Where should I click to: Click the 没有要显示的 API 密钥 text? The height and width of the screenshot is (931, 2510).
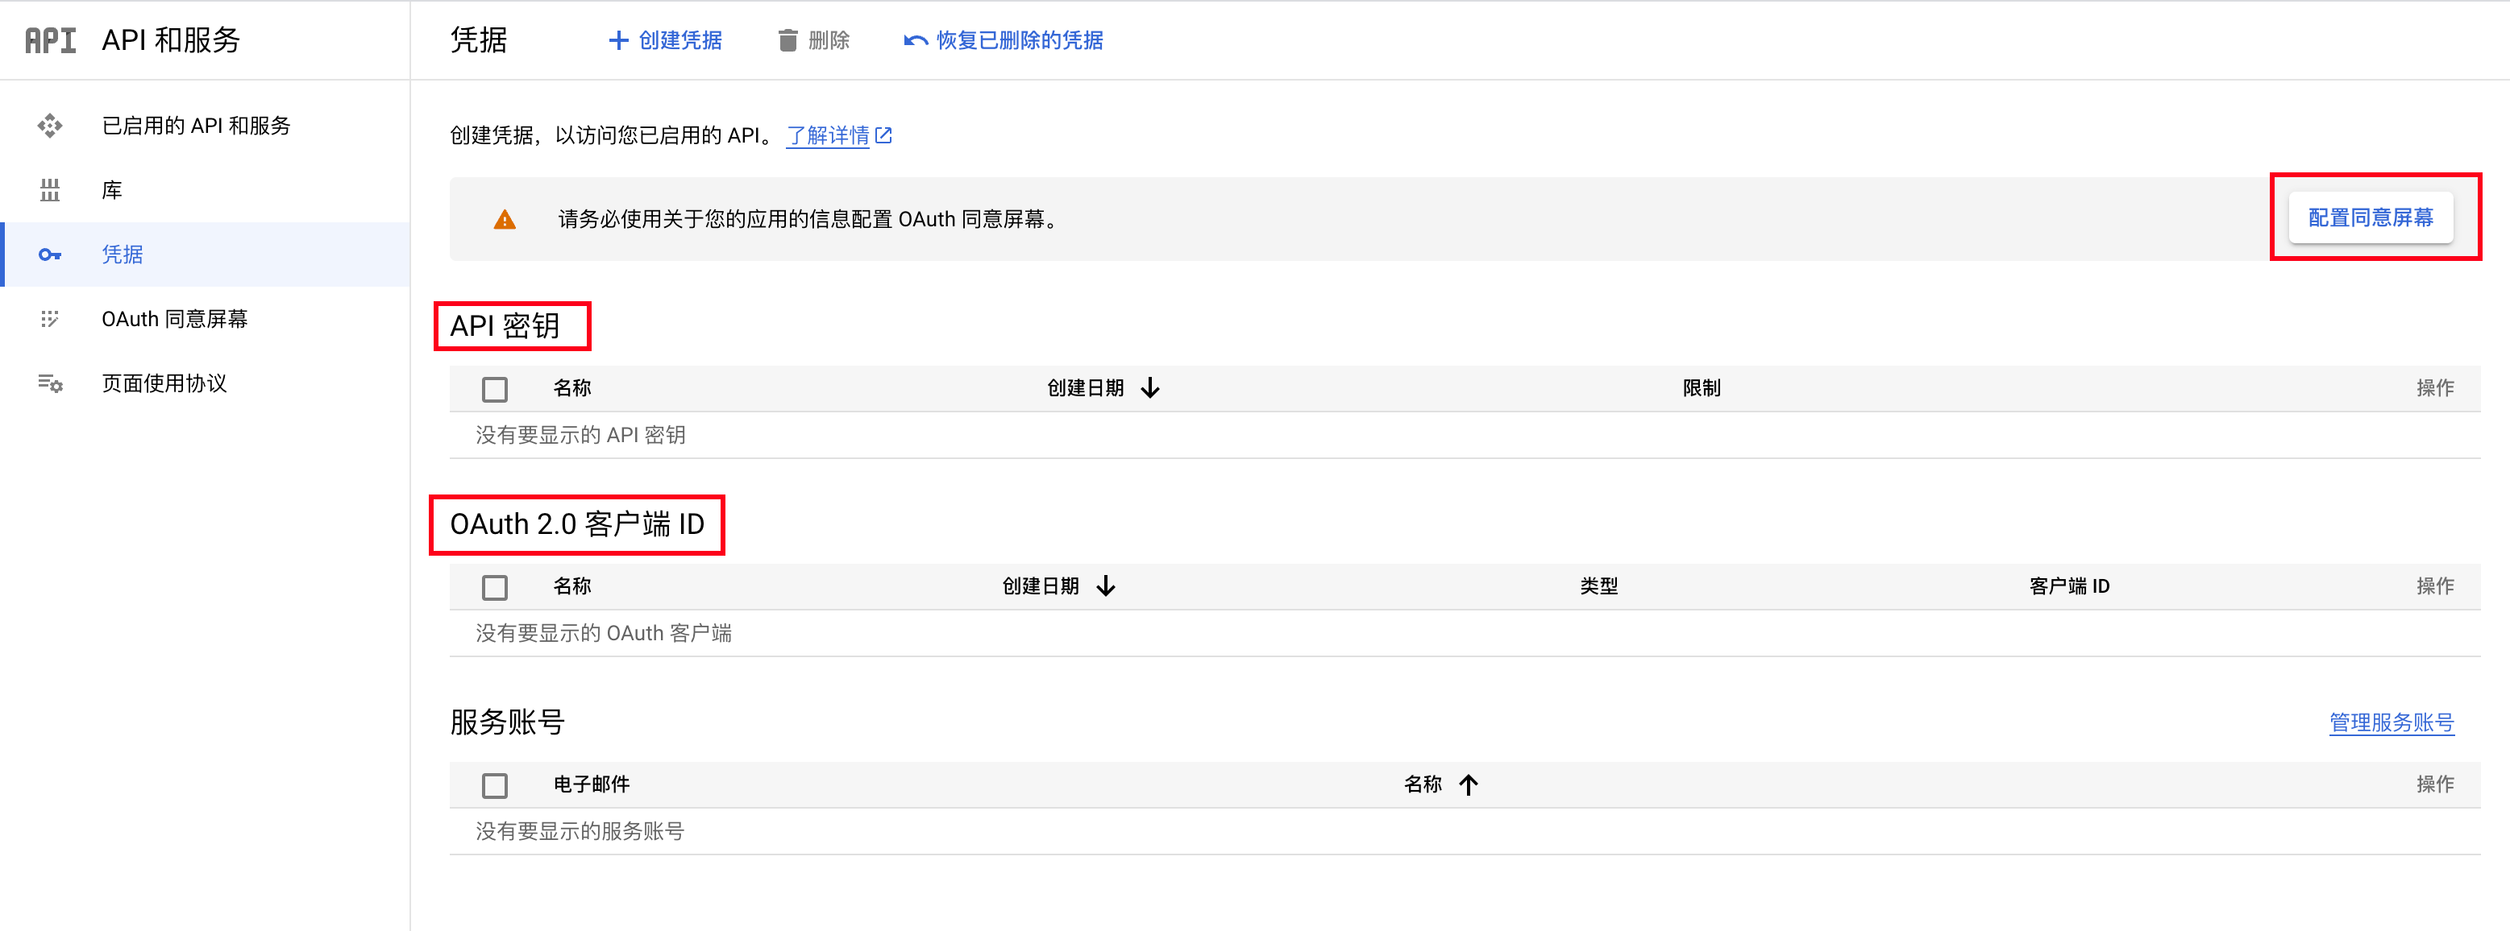click(580, 436)
